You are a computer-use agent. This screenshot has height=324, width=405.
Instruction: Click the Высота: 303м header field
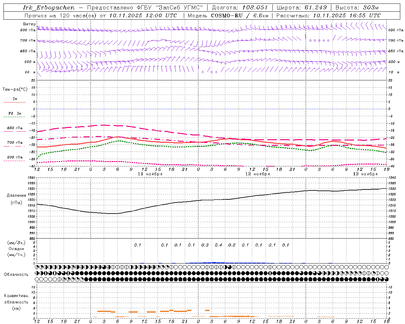pos(357,8)
